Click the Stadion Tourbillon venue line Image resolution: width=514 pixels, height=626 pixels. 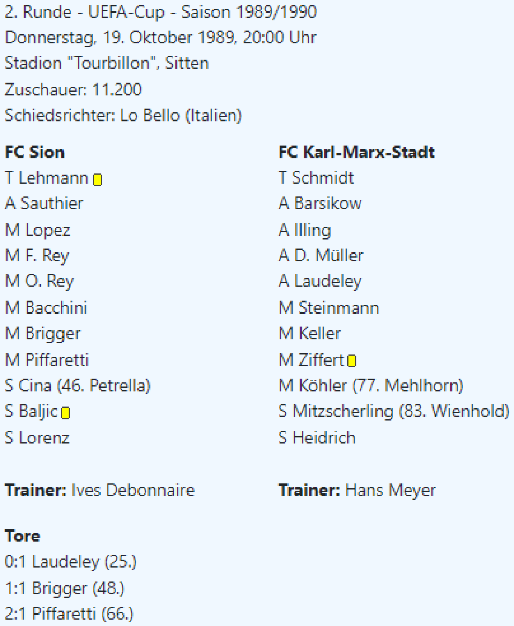point(107,63)
